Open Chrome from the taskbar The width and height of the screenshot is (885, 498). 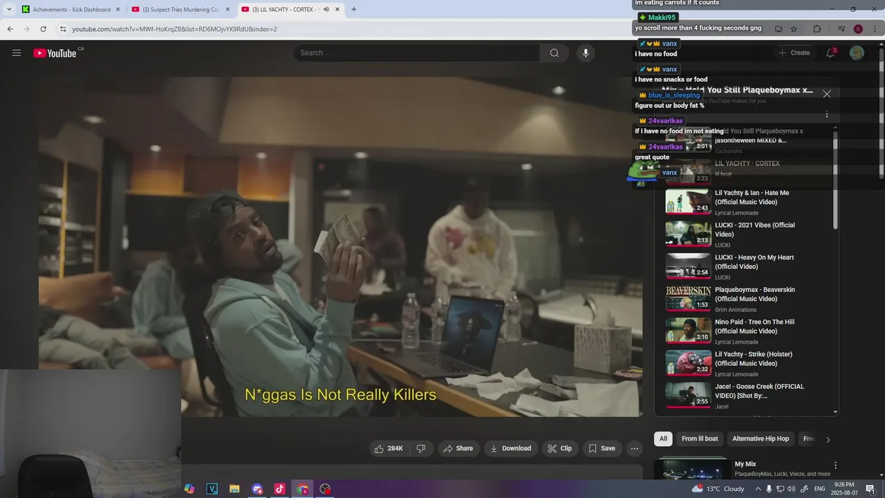(302, 489)
